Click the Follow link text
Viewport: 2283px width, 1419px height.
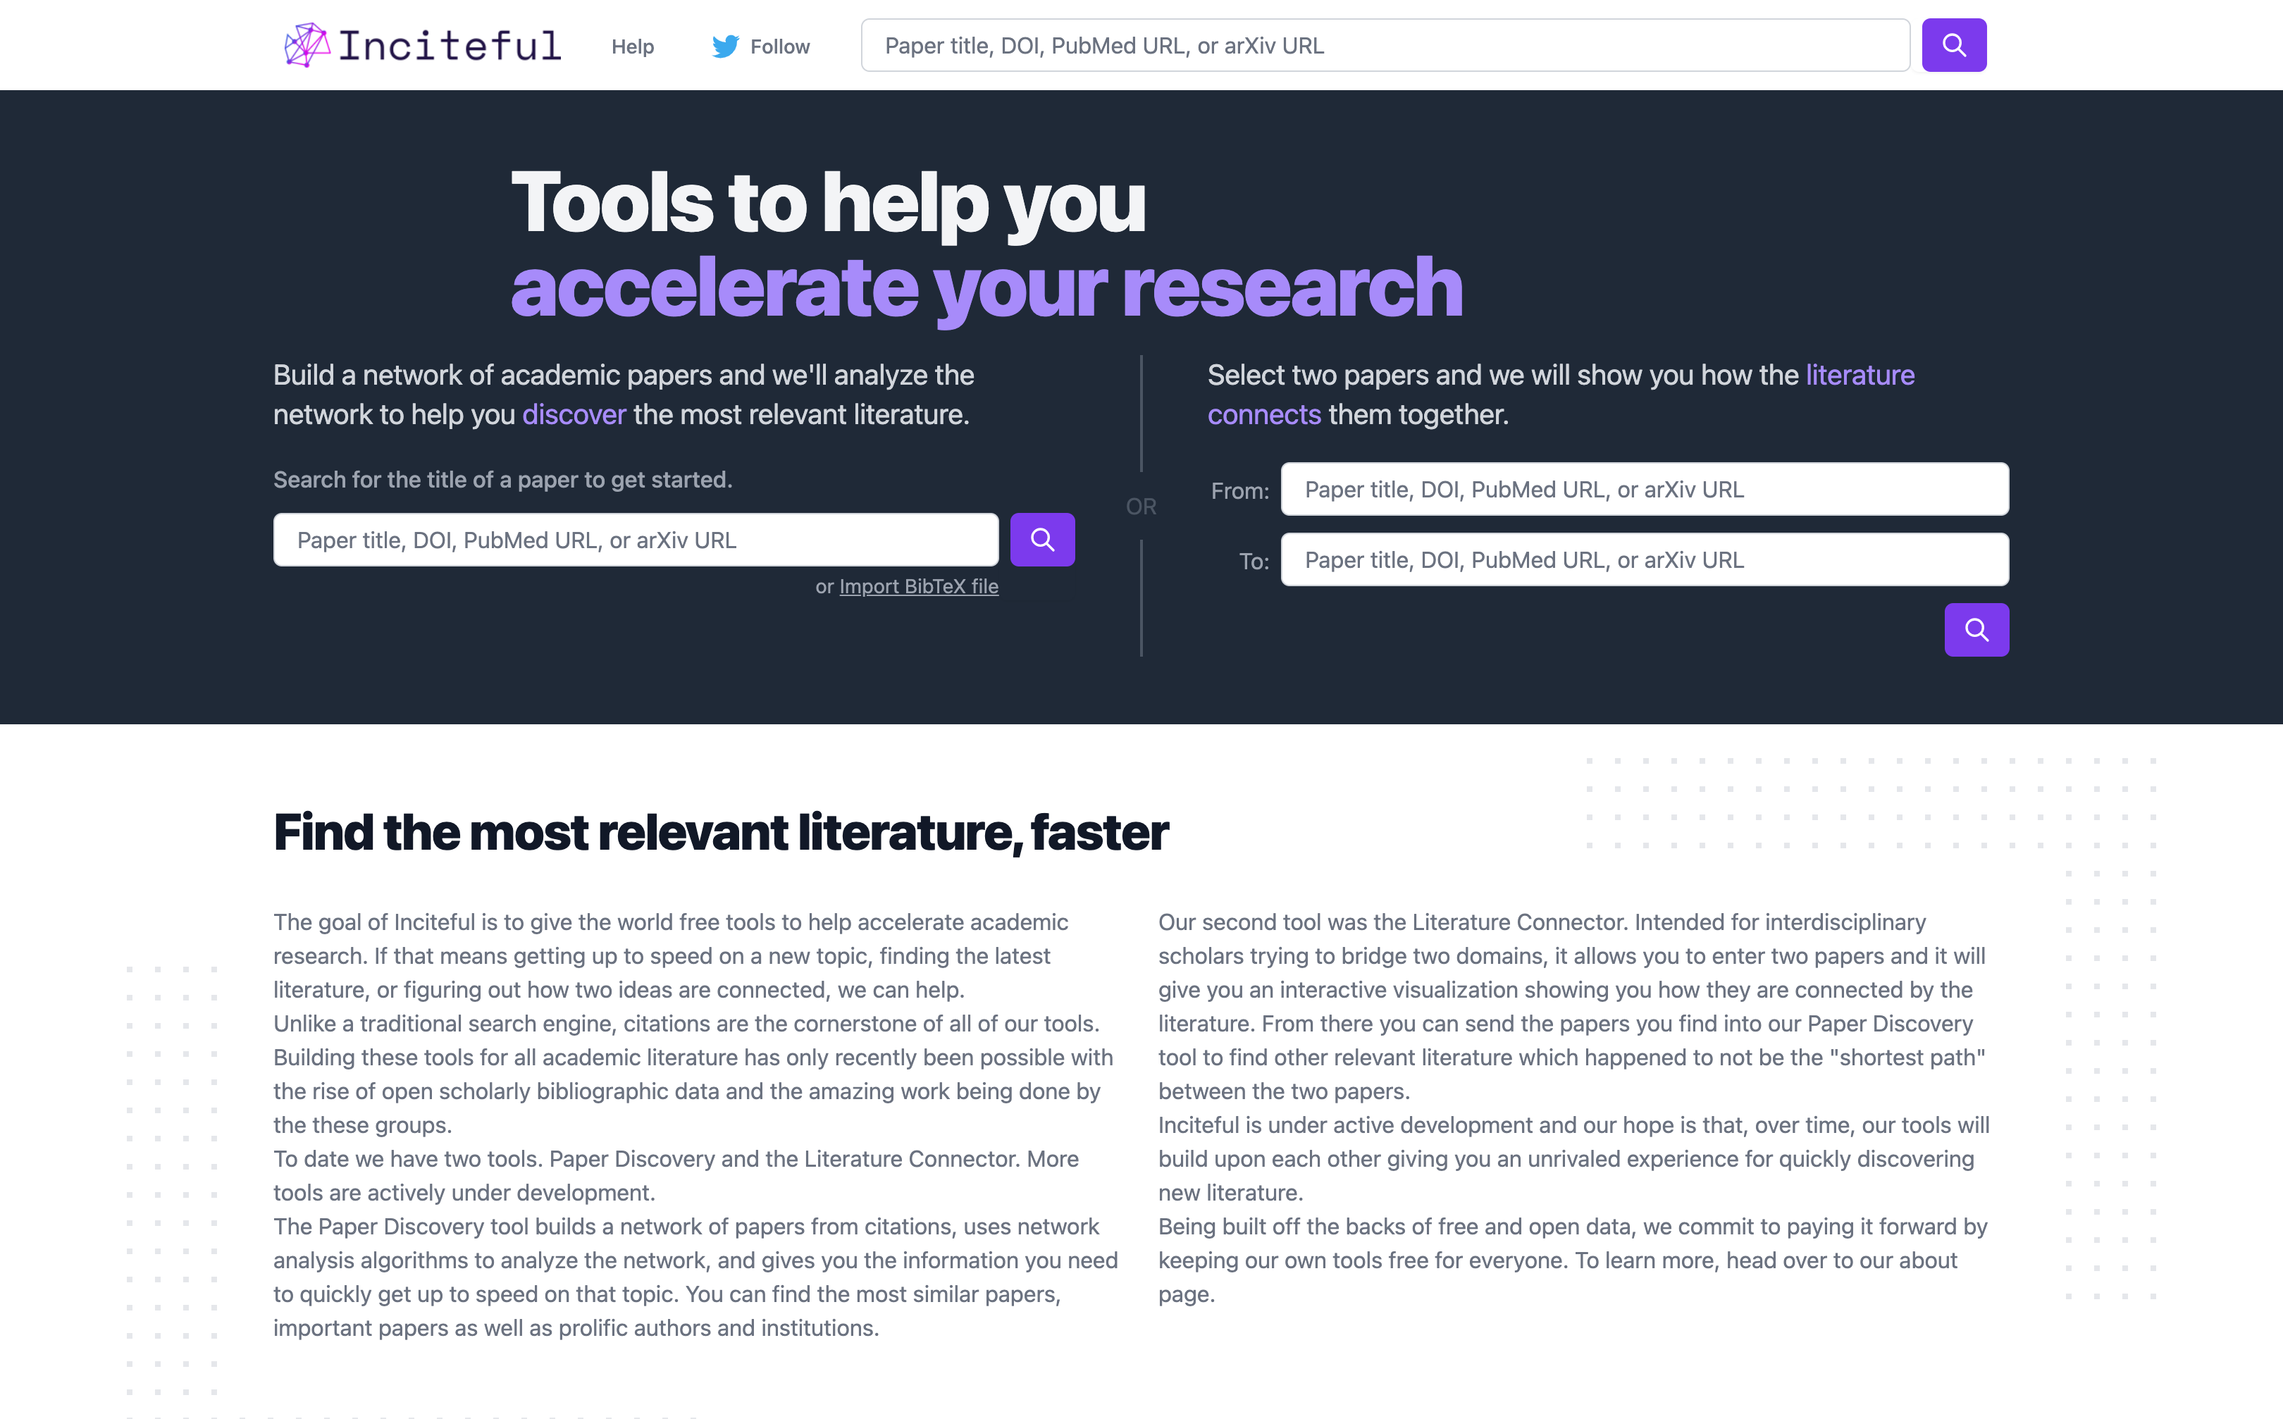pyautogui.click(x=779, y=46)
